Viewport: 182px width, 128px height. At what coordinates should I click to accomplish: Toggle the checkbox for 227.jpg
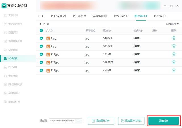41,62
